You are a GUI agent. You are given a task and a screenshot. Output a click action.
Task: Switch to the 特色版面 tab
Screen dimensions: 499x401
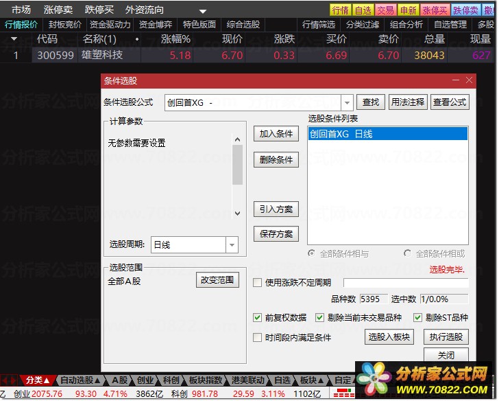[199, 25]
